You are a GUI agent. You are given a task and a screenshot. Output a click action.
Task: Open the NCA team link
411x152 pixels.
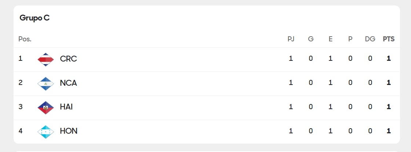(68, 83)
